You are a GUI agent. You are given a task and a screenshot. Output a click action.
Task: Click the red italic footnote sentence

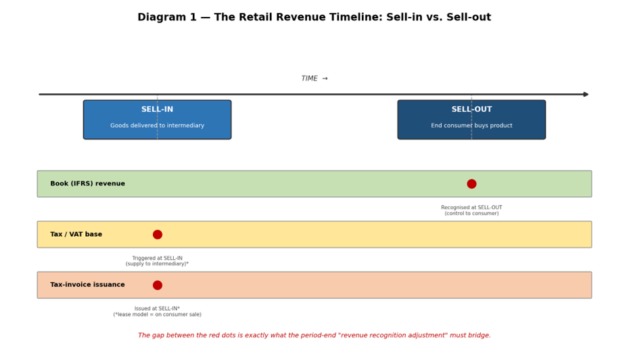[x=314, y=335]
